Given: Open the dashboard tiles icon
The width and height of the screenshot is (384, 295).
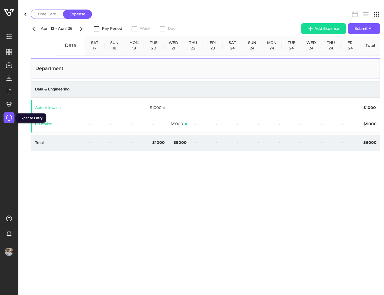Looking at the screenshot, I should pyautogui.click(x=9, y=52).
